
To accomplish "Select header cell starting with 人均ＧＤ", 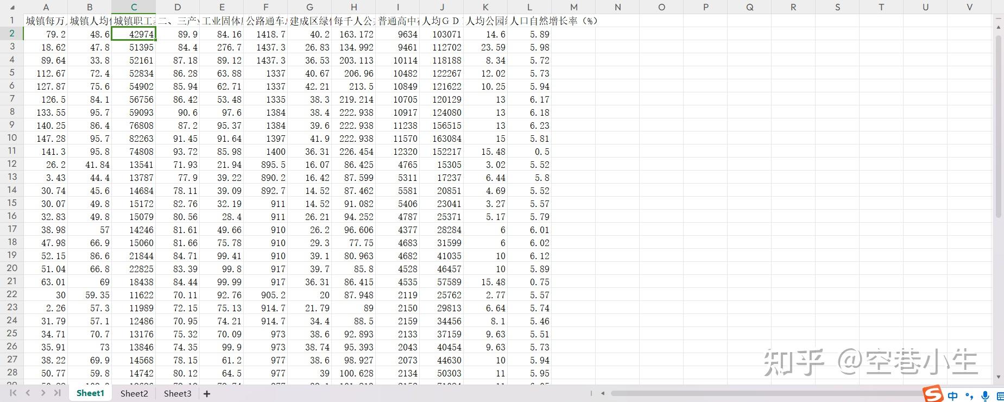I will pos(441,21).
